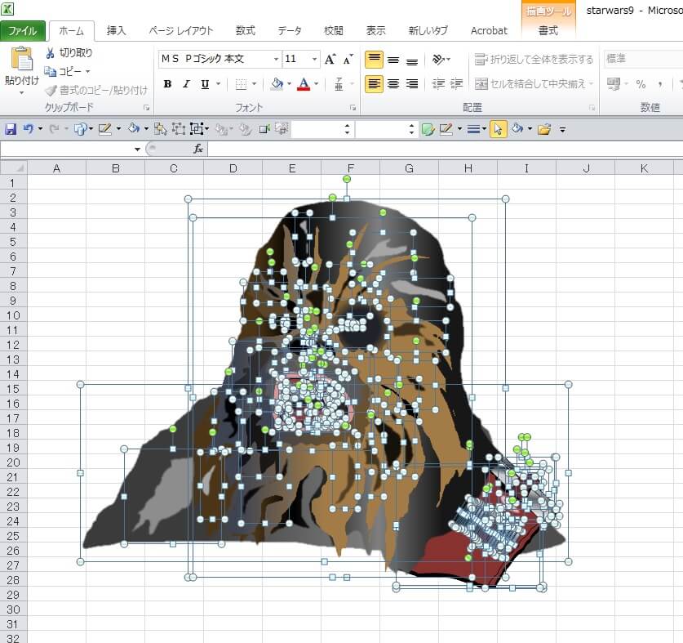
Task: Open the Font (フォント) dialog launcher
Action: pyautogui.click(x=353, y=107)
